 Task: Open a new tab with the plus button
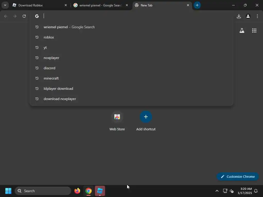(197, 5)
